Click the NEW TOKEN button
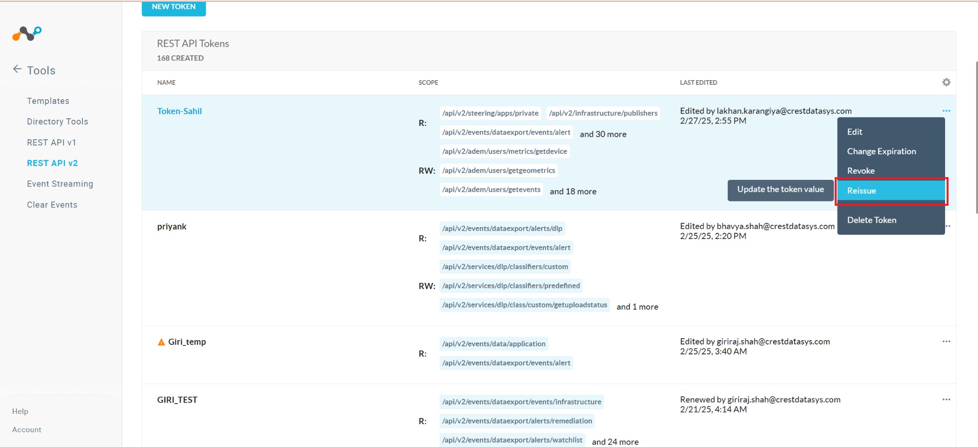The image size is (978, 447). [174, 7]
